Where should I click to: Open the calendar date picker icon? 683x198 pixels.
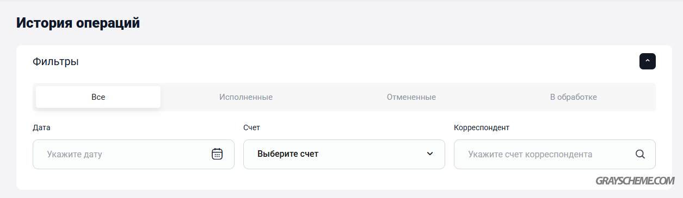tap(217, 154)
